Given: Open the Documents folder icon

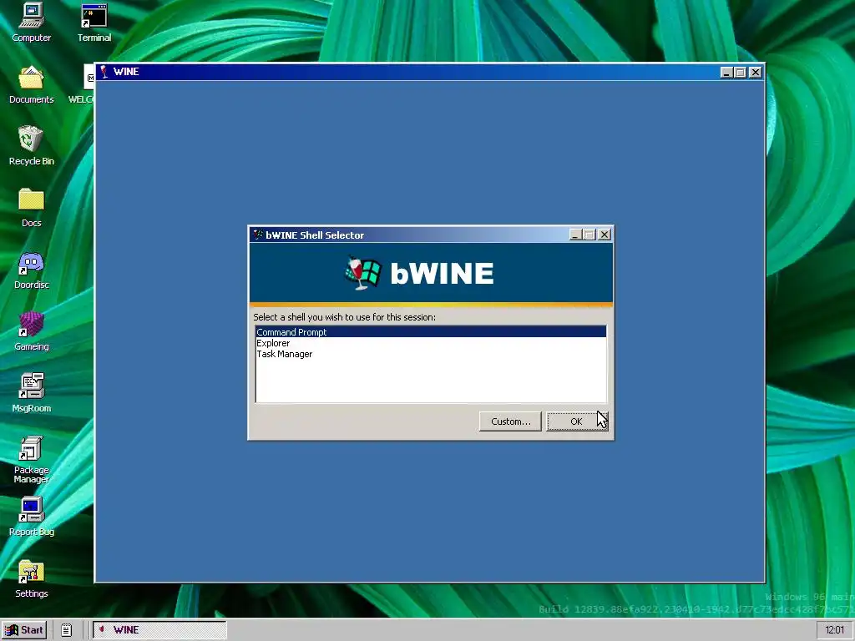Looking at the screenshot, I should [x=31, y=84].
